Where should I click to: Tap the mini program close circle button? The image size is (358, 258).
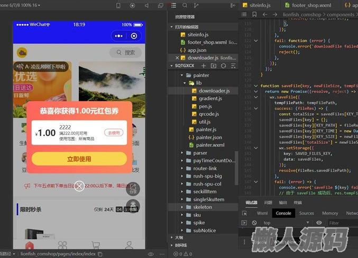[x=134, y=36]
